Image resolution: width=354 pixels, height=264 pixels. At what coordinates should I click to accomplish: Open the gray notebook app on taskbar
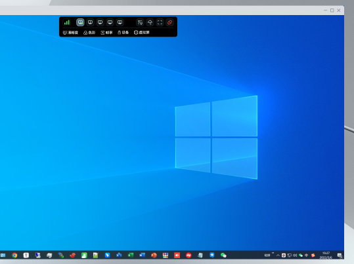pos(200,255)
